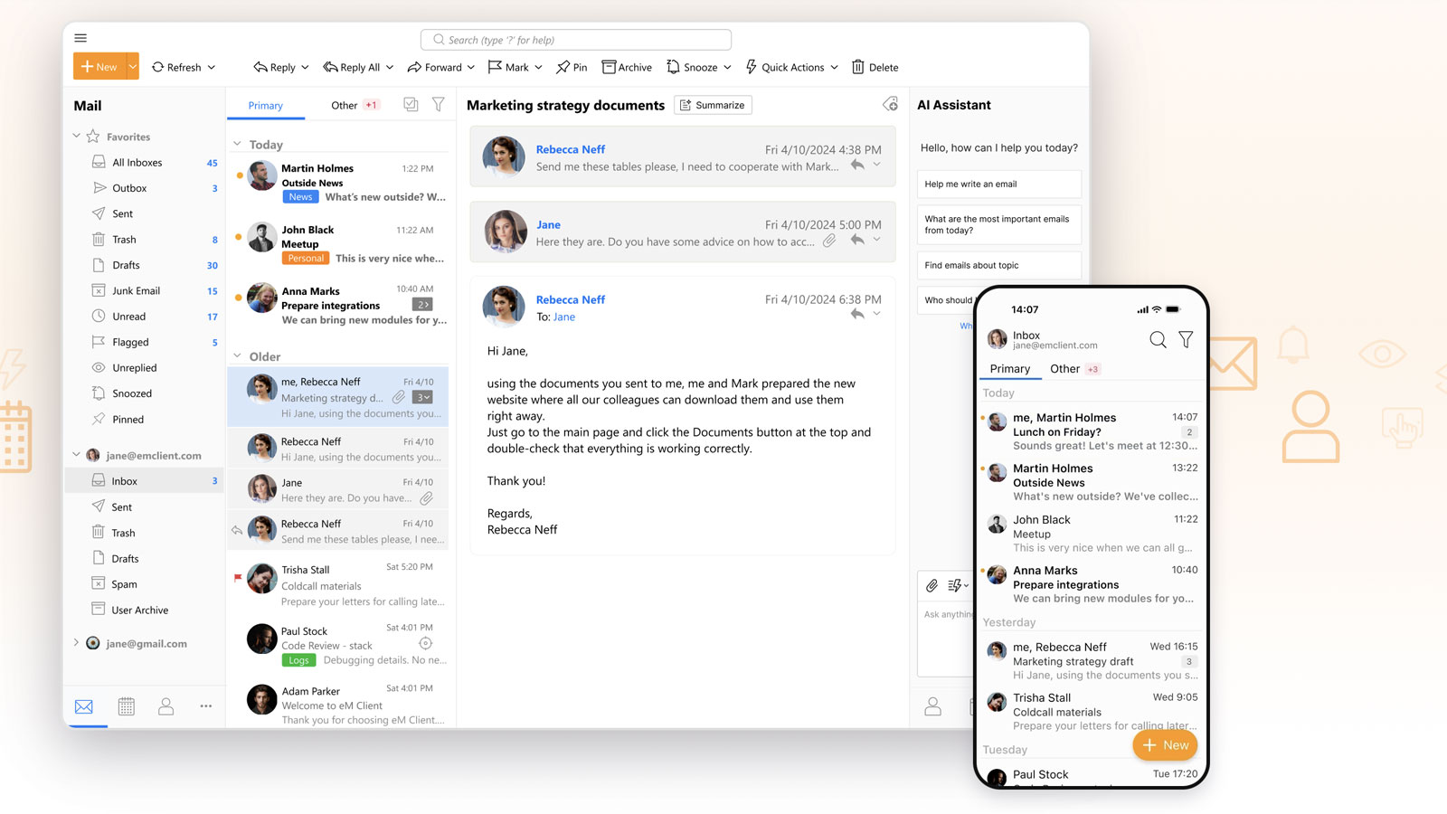Viewport: 1447px width, 814px height.
Task: Collapse the Older message group
Action: (x=238, y=355)
